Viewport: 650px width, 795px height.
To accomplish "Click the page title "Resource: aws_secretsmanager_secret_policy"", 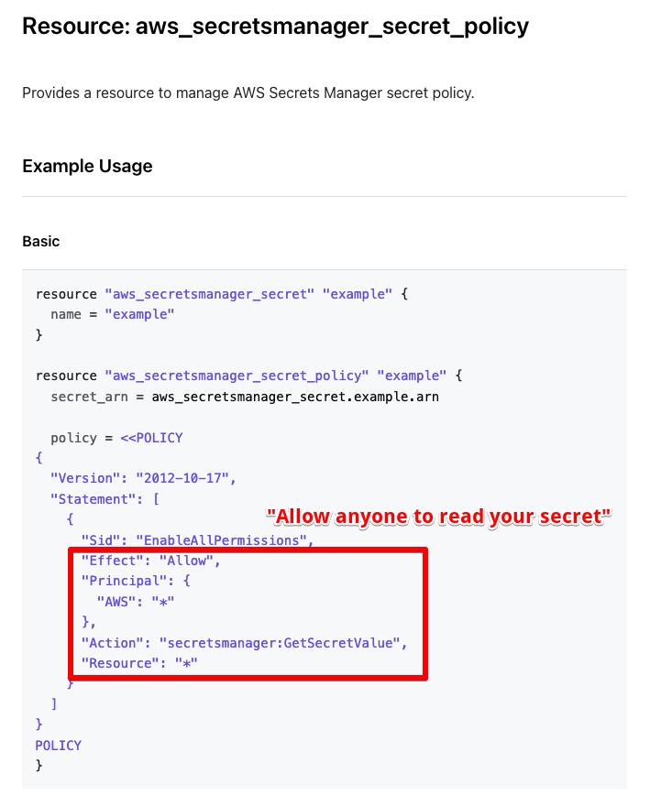I will point(276,27).
